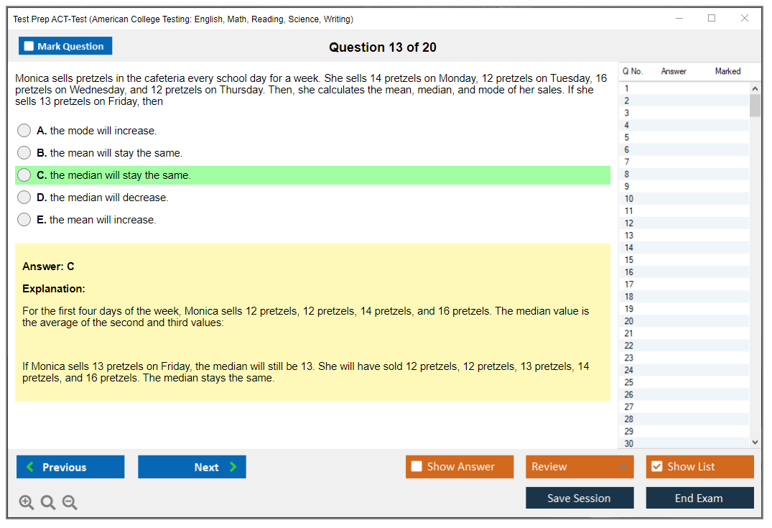Choose option E, the mean will increase
Screen dimensions: 772x528
[x=24, y=220]
